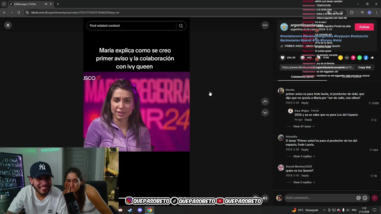Open Chrome from the taskbar
381x214 pixels.
click(150, 210)
